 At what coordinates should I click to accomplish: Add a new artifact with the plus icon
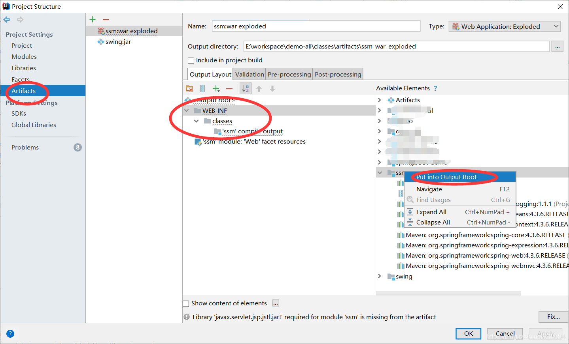[x=92, y=19]
